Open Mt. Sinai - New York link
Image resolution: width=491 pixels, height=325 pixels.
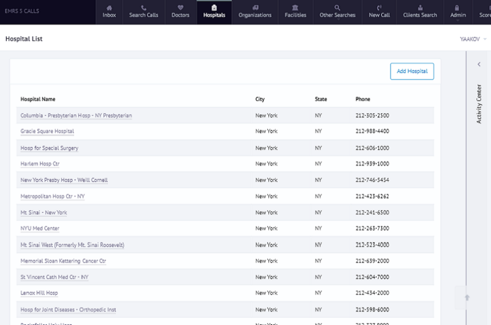click(x=44, y=213)
